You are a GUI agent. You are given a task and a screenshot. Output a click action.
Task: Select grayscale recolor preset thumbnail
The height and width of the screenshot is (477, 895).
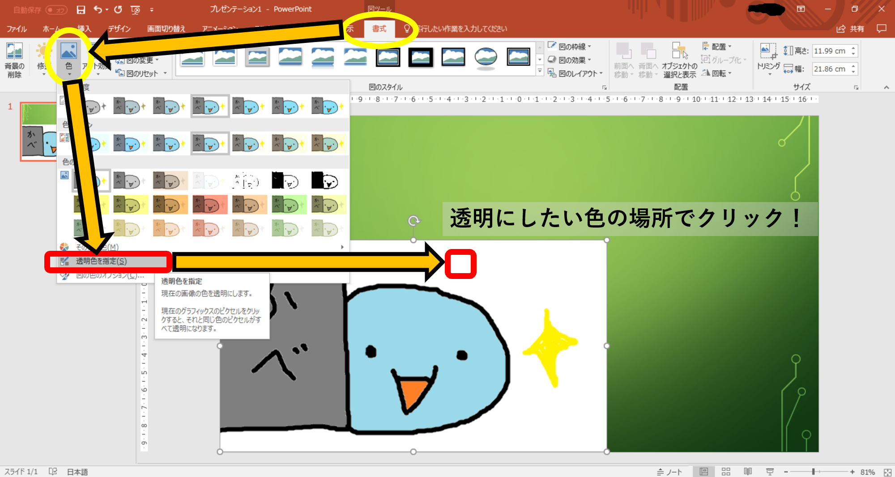pyautogui.click(x=130, y=181)
